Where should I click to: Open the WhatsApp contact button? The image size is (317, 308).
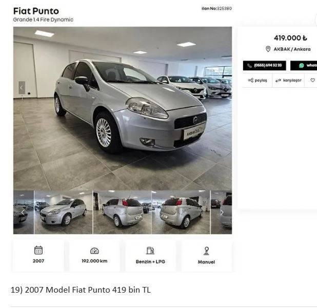pos(304,66)
